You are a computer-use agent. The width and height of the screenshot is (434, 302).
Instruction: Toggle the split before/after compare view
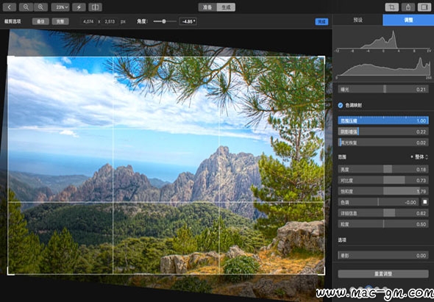[95, 7]
